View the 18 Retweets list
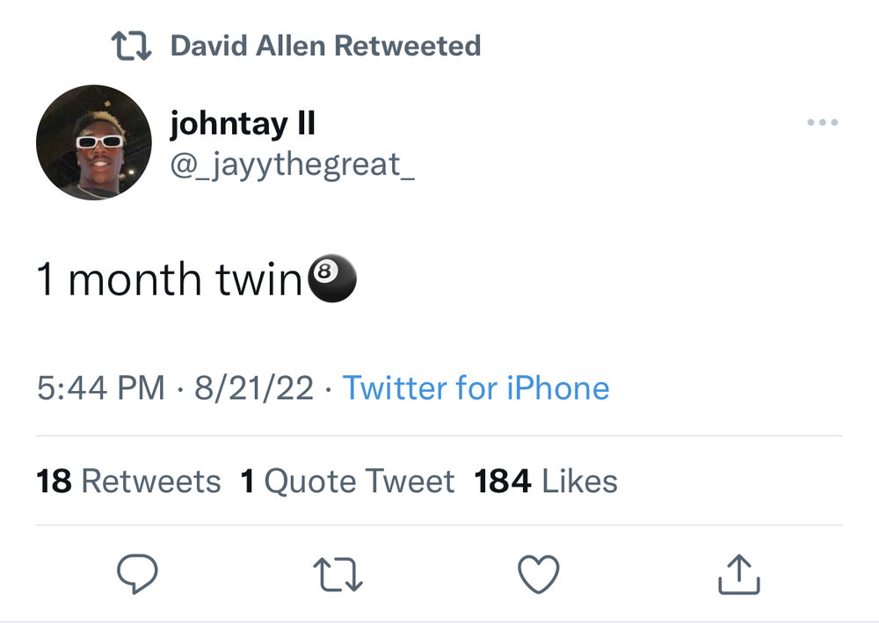 click(x=128, y=481)
